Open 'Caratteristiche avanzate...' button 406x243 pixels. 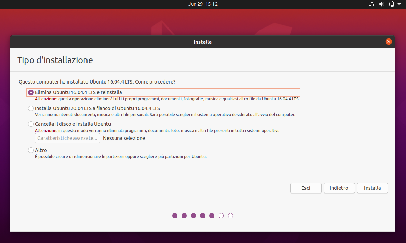tap(67, 138)
